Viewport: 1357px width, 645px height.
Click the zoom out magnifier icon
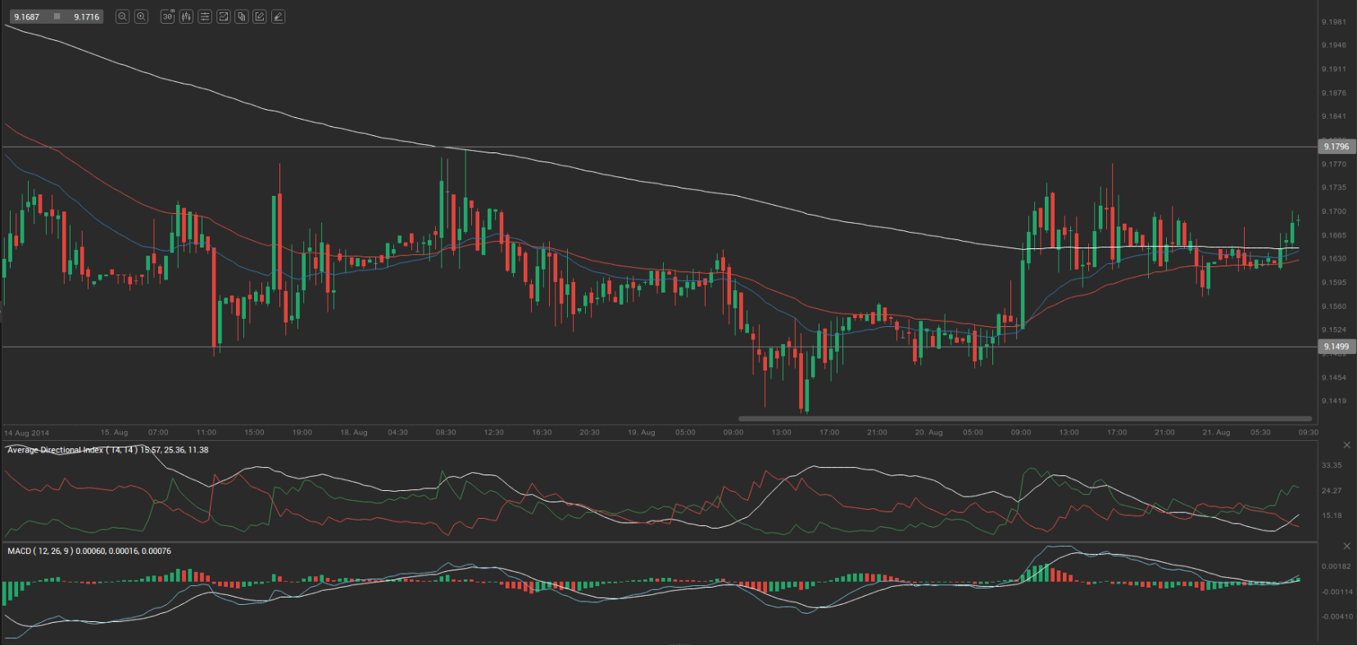[x=122, y=16]
